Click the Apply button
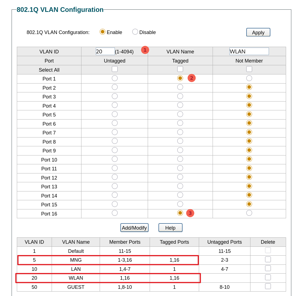The width and height of the screenshot is (296, 296). coord(258,32)
